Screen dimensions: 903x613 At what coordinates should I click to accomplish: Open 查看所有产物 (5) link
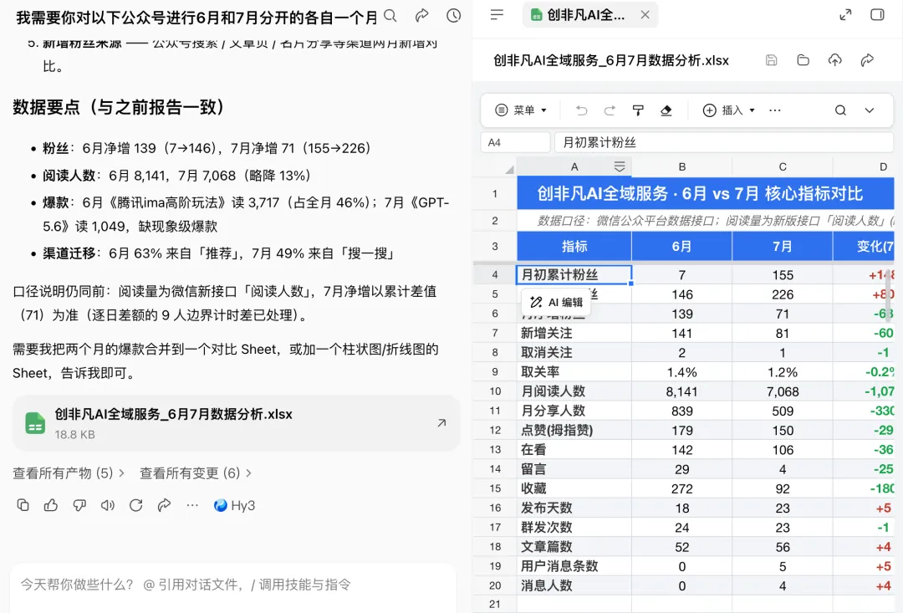point(69,473)
